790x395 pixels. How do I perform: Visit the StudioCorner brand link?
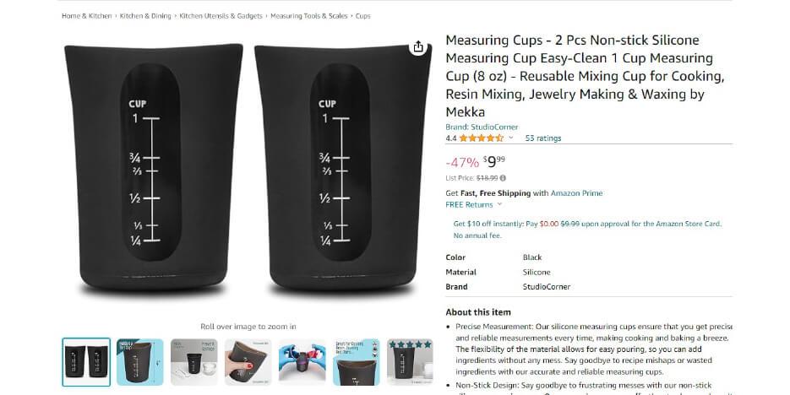(x=482, y=127)
